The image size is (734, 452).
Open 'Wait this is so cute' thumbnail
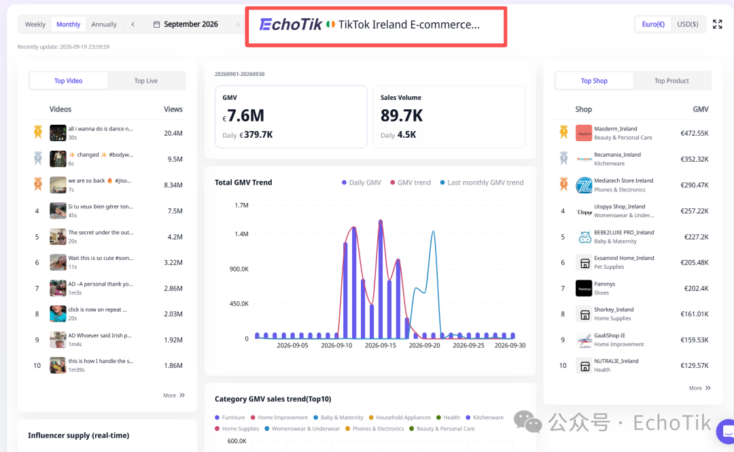tap(58, 262)
